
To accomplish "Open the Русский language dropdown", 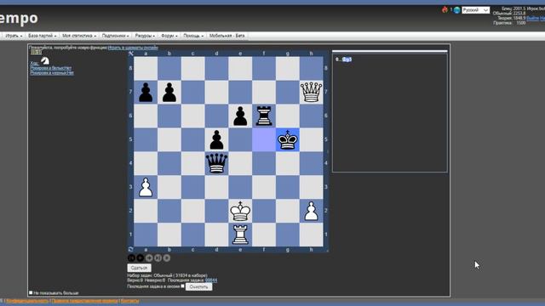I will [475, 10].
